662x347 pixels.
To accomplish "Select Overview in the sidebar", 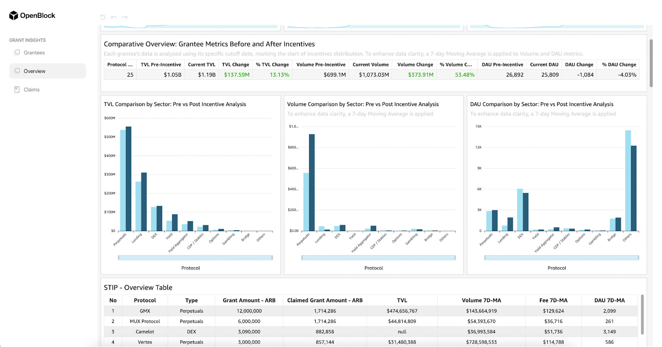I will point(48,71).
